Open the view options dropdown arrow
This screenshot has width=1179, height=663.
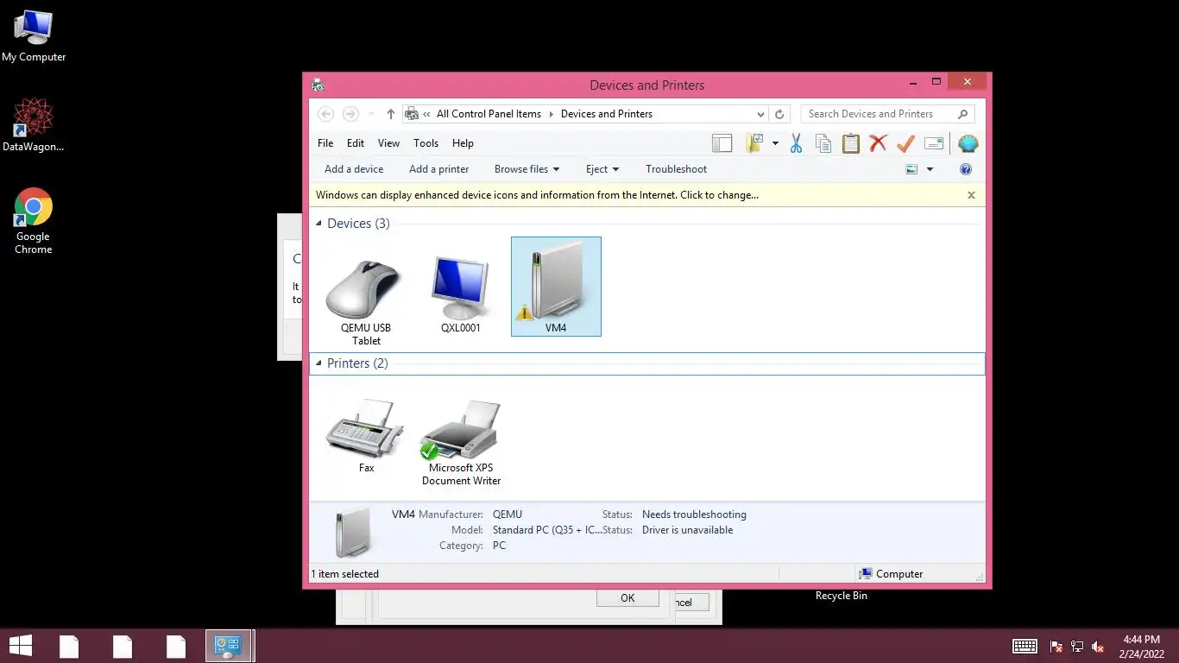pyautogui.click(x=930, y=169)
